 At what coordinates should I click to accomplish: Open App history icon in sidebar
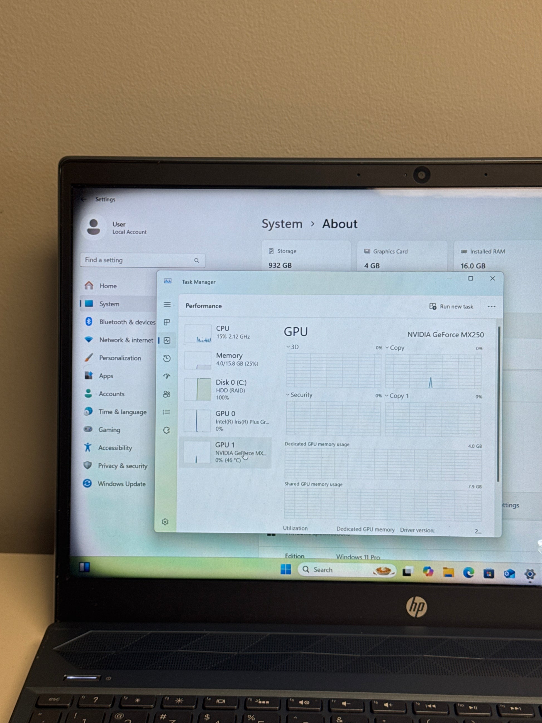click(167, 358)
